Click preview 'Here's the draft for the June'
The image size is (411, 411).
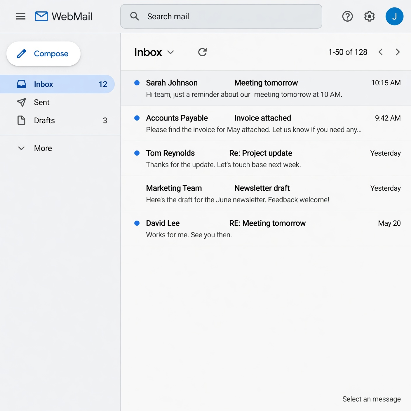coord(238,200)
